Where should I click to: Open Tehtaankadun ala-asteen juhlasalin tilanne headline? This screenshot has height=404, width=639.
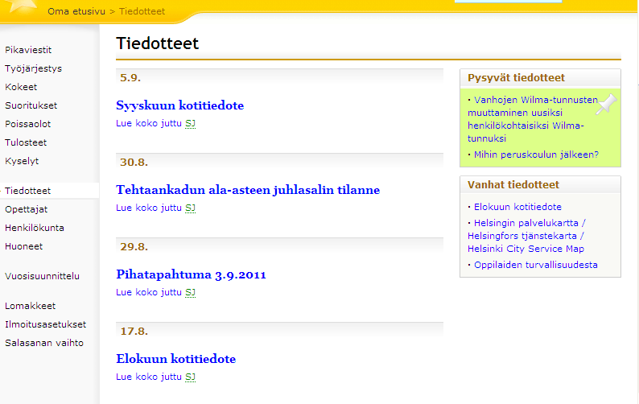(x=248, y=190)
